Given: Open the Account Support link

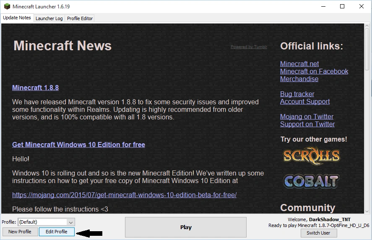Looking at the screenshot, I should point(305,102).
